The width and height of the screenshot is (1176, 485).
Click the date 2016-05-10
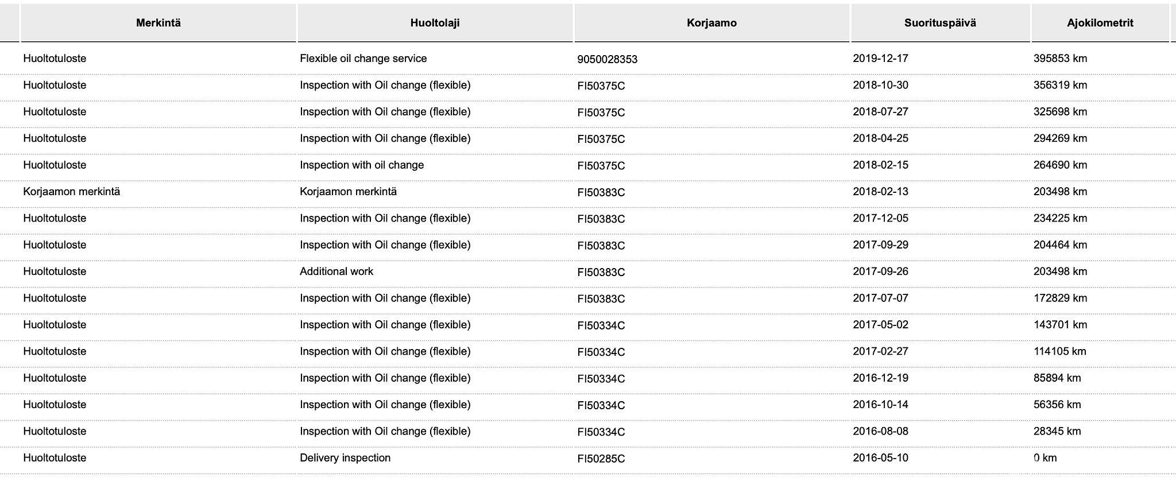pyautogui.click(x=880, y=458)
